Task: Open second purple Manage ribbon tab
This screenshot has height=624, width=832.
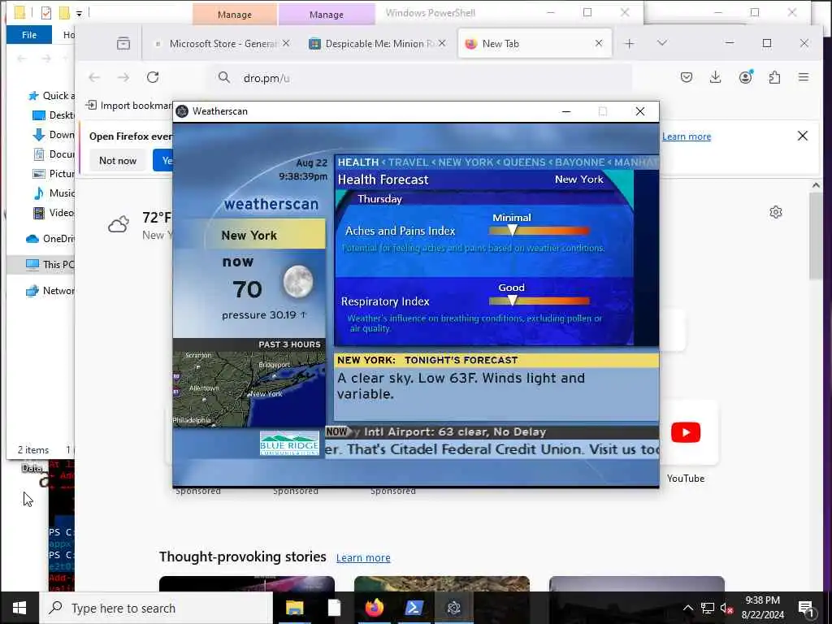Action: coord(327,15)
